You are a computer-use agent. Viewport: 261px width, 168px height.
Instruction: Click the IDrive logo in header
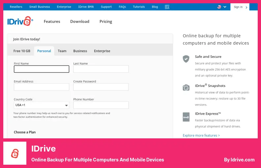point(20,21)
